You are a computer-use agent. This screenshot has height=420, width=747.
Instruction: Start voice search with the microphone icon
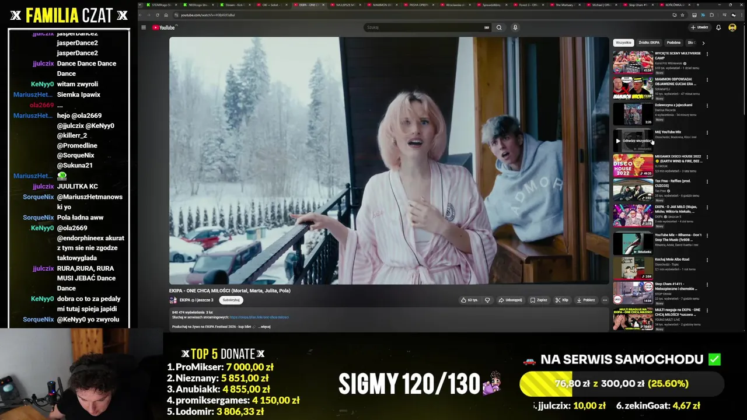click(x=515, y=27)
